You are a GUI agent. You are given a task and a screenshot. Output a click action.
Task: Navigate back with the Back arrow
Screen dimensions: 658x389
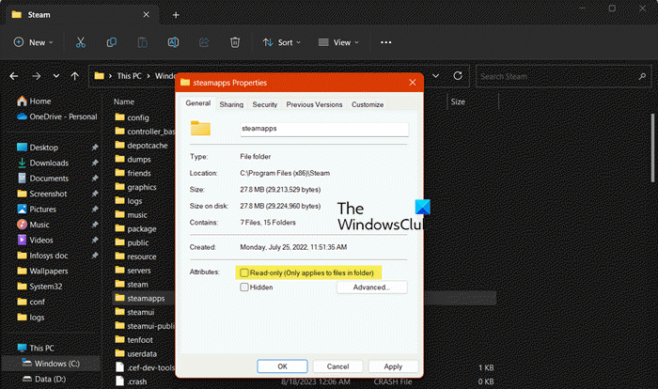[15, 75]
